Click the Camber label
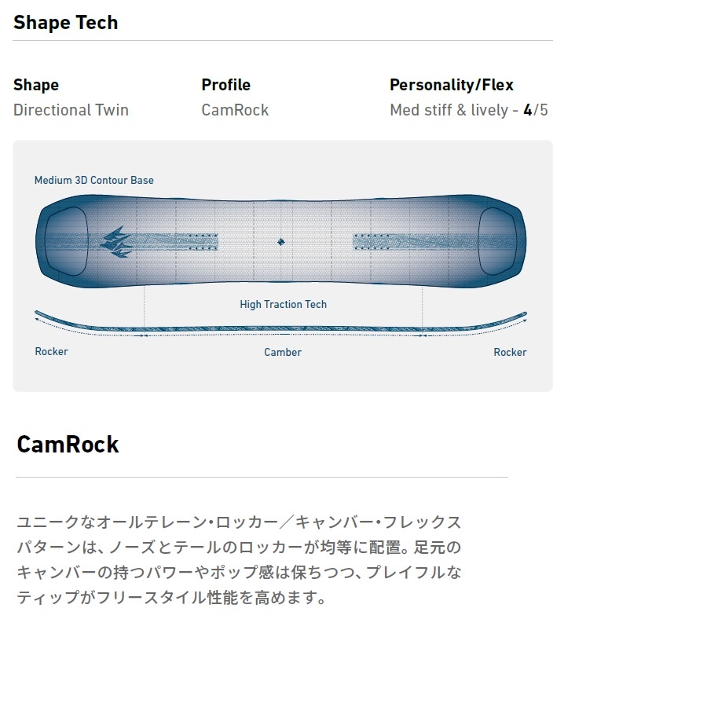 (x=283, y=352)
